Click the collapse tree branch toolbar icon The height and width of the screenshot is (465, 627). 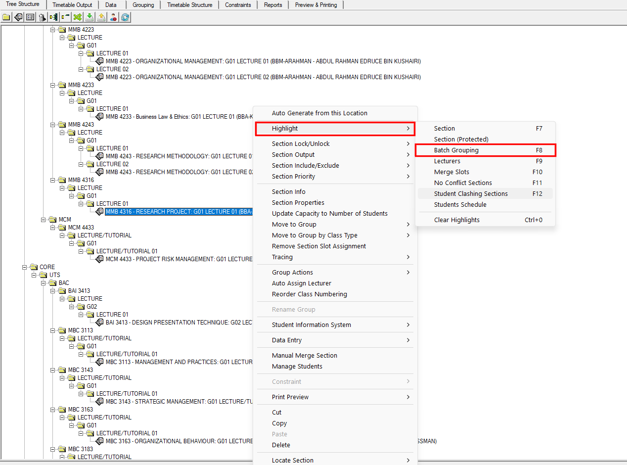pos(66,17)
